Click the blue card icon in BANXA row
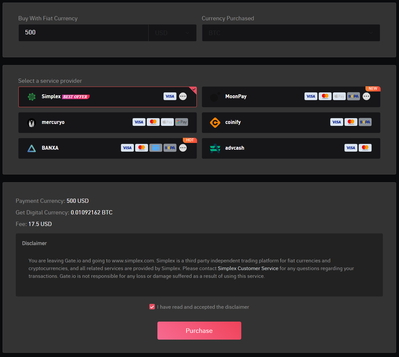This screenshot has height=357, width=399. tap(156, 148)
